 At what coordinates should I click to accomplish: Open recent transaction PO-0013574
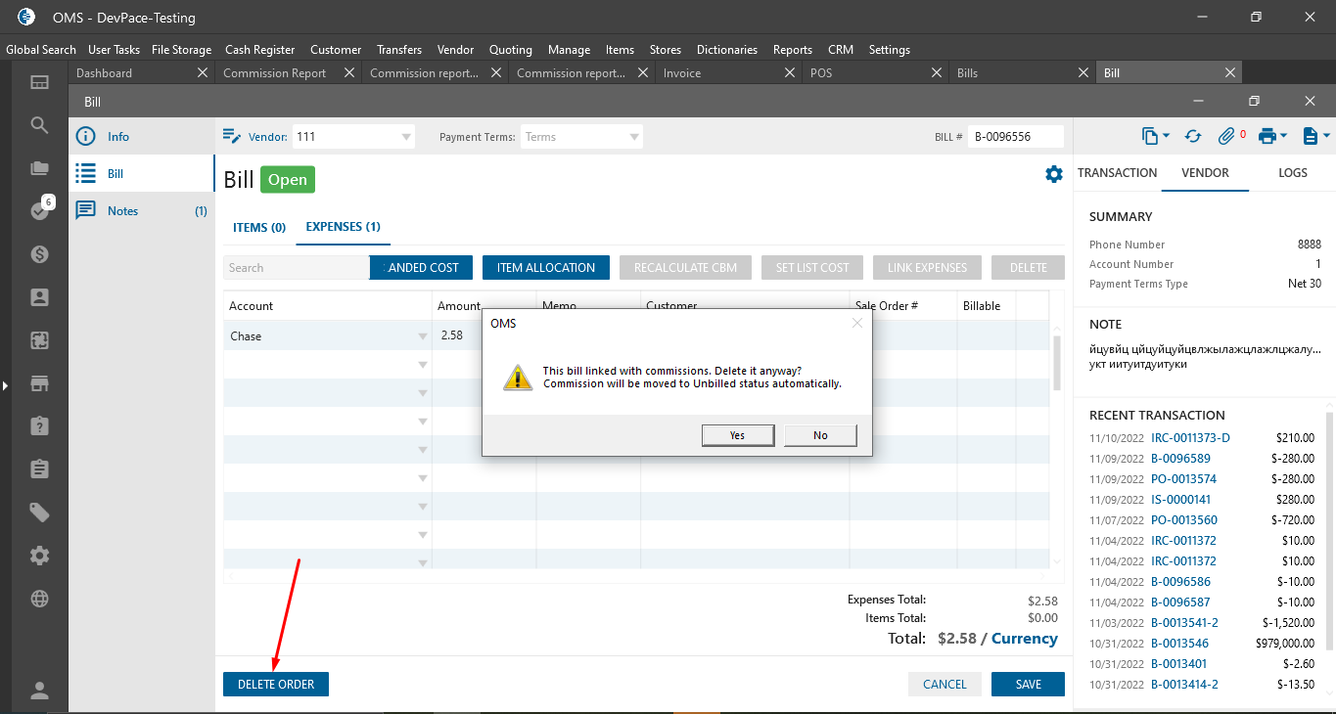click(1183, 479)
